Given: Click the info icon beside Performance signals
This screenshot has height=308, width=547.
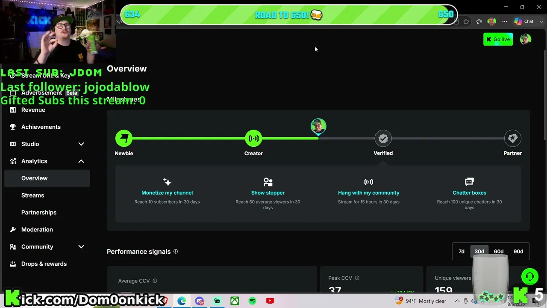Looking at the screenshot, I should pos(176,252).
